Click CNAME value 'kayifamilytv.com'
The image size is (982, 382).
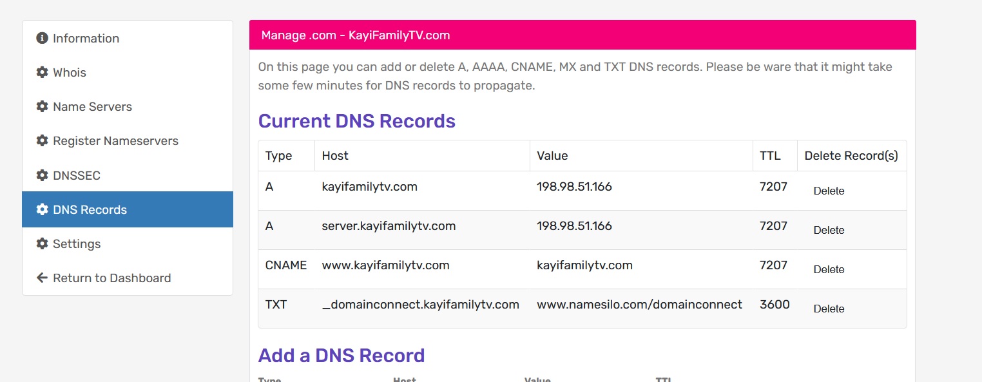(584, 265)
